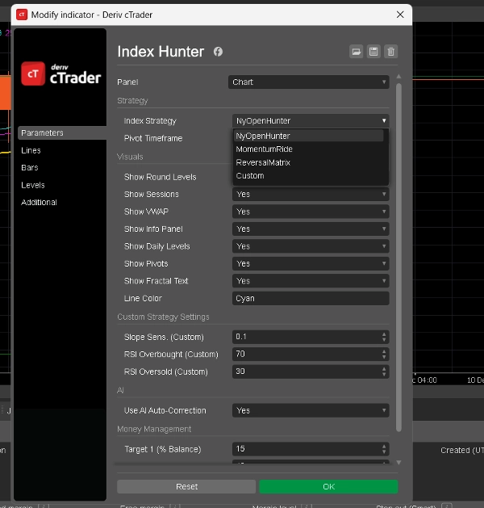
Task: Close the Modify indicator dialog
Action: tap(400, 15)
